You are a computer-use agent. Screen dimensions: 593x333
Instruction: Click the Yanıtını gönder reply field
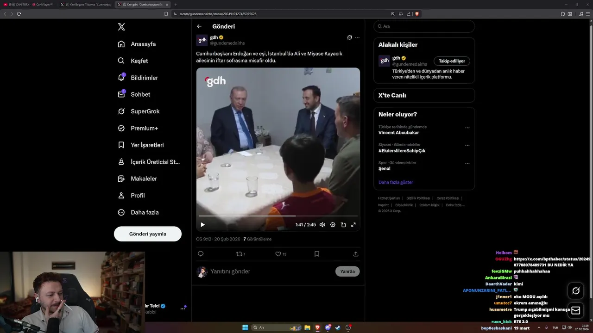coord(271,271)
